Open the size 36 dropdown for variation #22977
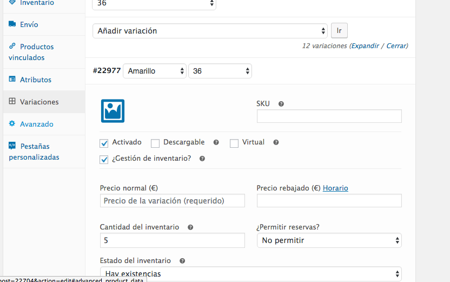 click(220, 71)
